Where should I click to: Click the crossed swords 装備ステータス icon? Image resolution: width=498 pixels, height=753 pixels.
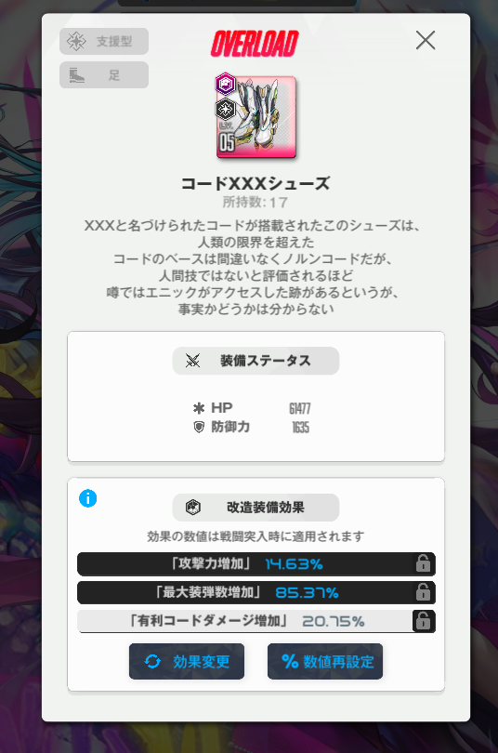pos(193,361)
